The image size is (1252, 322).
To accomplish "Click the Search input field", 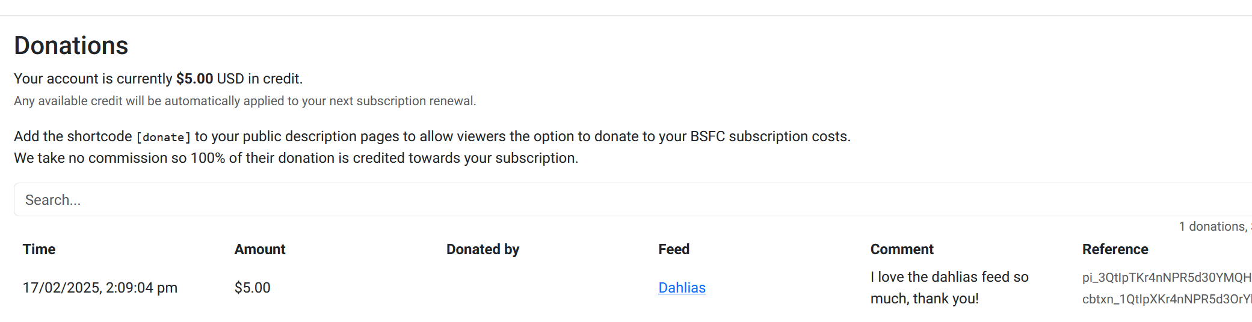I will [x=632, y=200].
